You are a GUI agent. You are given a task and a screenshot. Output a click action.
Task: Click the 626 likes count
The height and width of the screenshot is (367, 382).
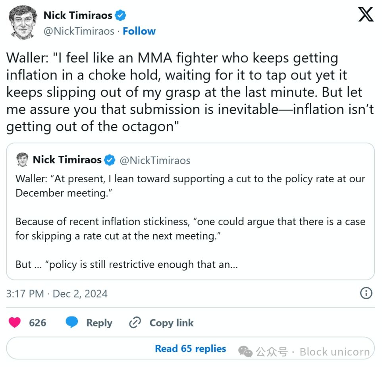point(38,323)
